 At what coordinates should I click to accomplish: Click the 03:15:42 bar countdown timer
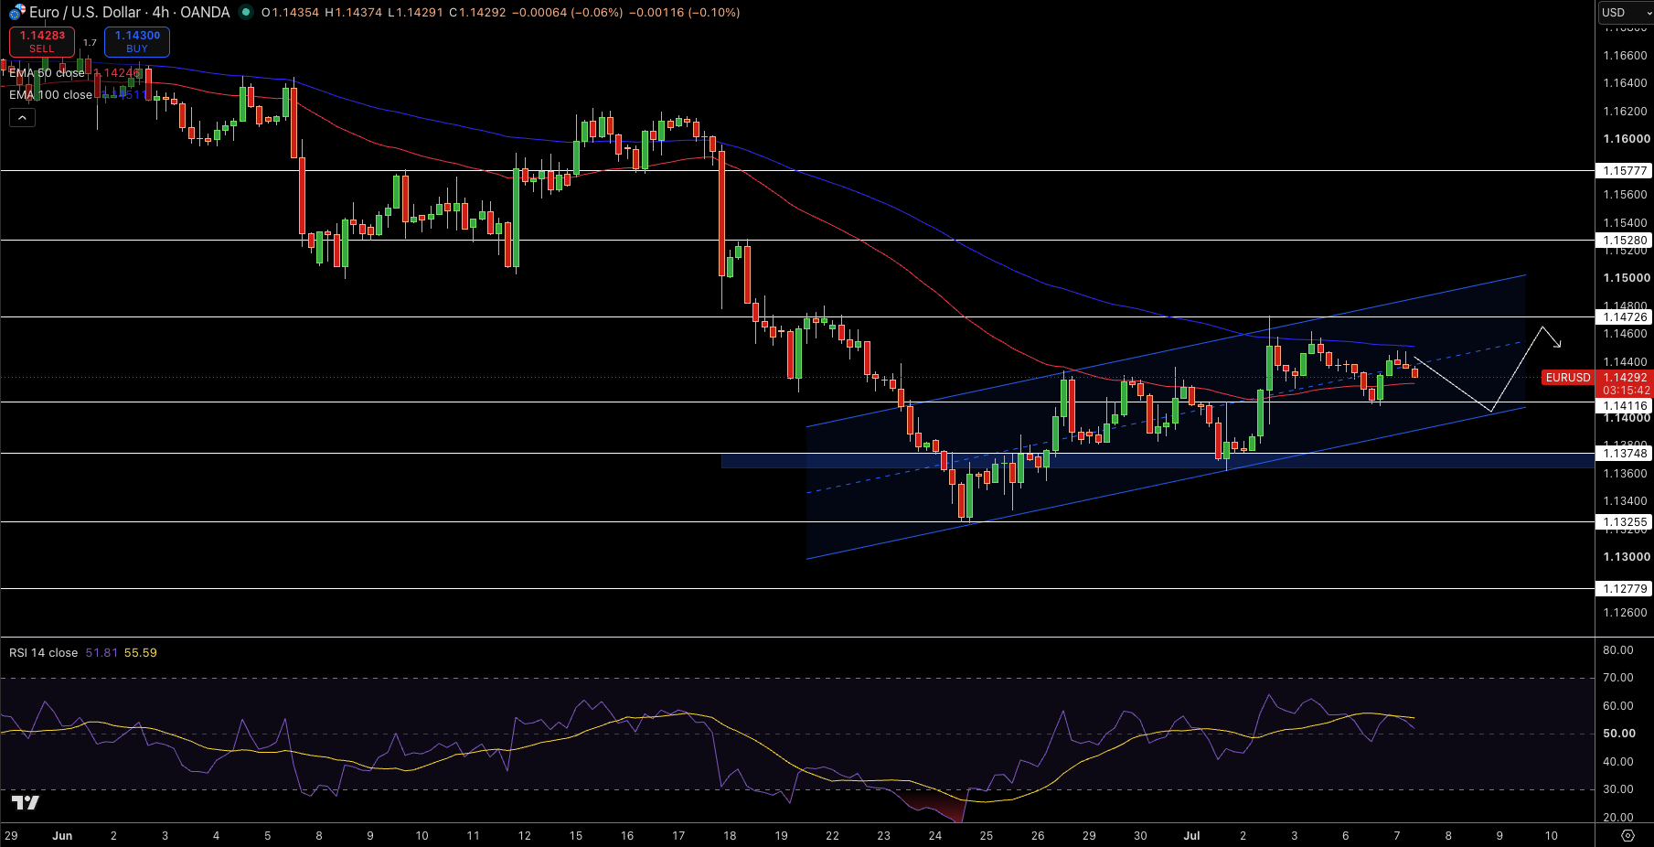pos(1626,391)
